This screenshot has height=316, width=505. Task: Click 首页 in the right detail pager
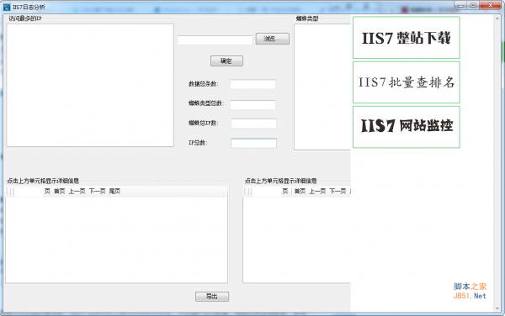point(300,192)
